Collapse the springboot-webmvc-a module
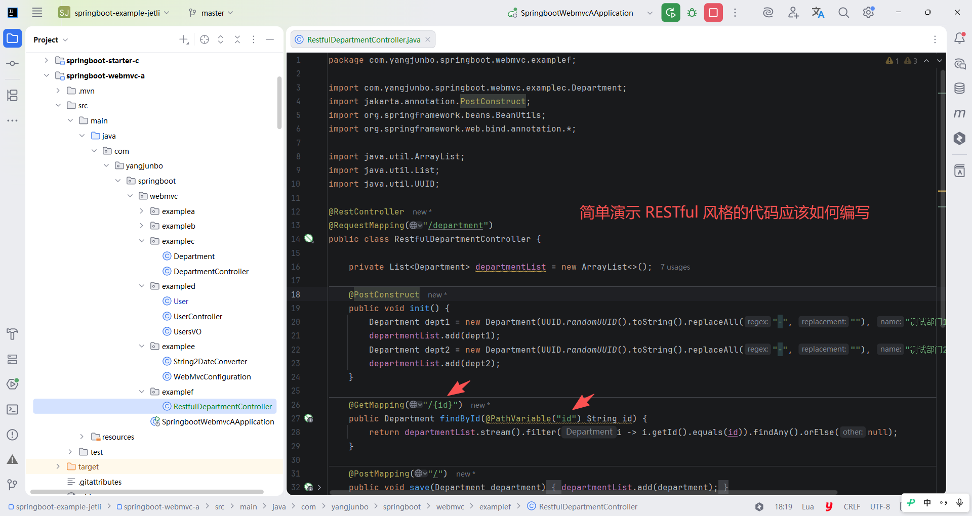This screenshot has height=516, width=972. (x=46, y=75)
